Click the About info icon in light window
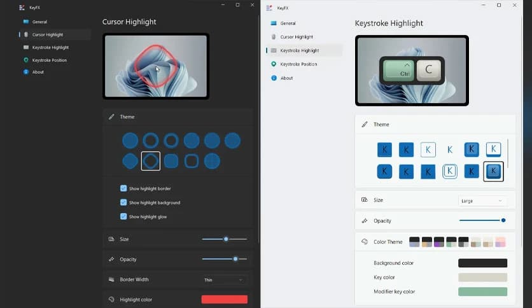 [274, 78]
